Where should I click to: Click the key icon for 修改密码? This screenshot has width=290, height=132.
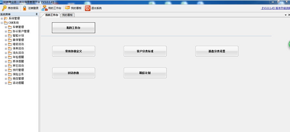coord(4,8)
